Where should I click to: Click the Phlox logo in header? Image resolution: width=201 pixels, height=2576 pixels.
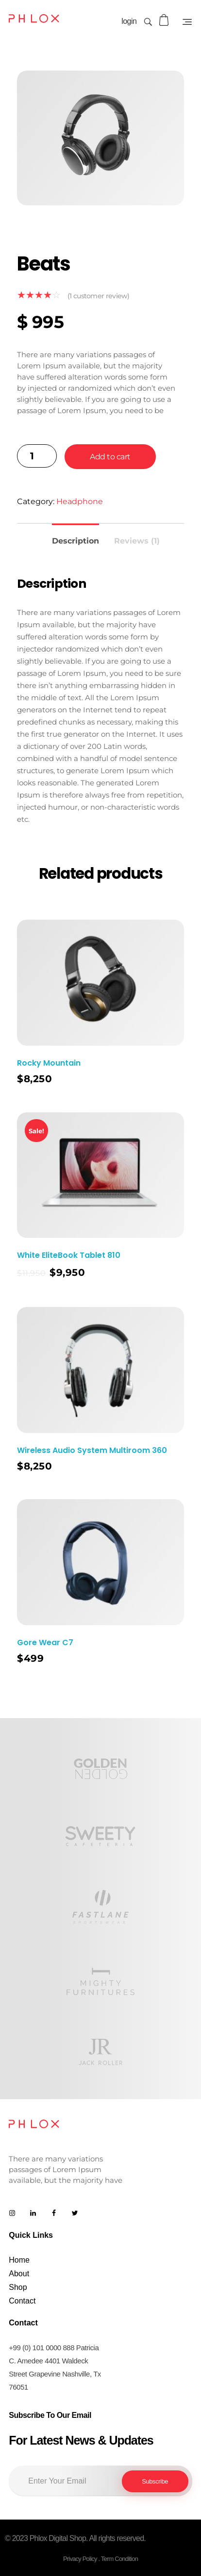click(34, 19)
